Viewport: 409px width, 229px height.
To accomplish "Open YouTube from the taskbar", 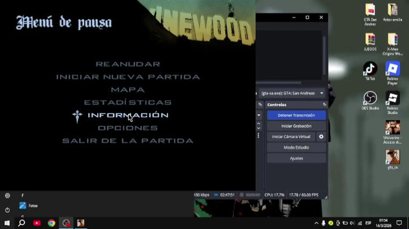I will (37, 223).
